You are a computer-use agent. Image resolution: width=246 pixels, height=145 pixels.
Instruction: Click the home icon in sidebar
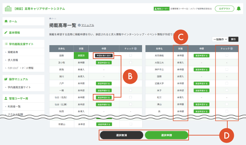tap(6, 21)
